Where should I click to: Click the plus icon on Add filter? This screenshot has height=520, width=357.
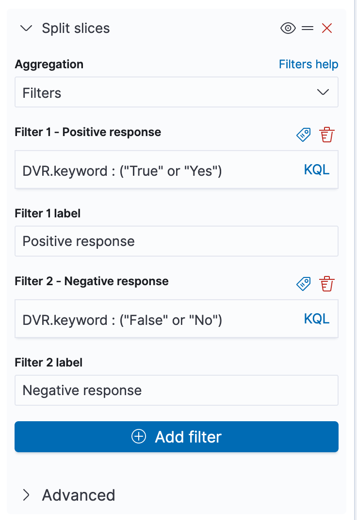(x=139, y=437)
